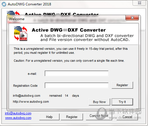Click the "Active DWG⇔DXF Converter" heading in dialog

coord(69,30)
